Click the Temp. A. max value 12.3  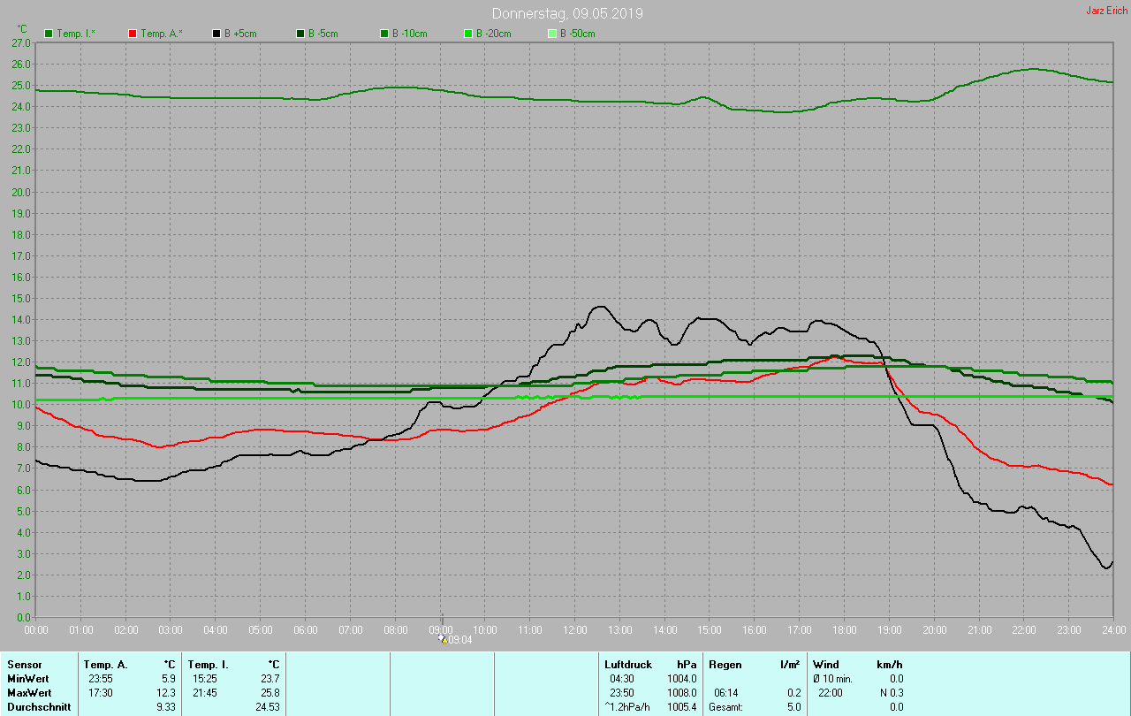pos(167,693)
